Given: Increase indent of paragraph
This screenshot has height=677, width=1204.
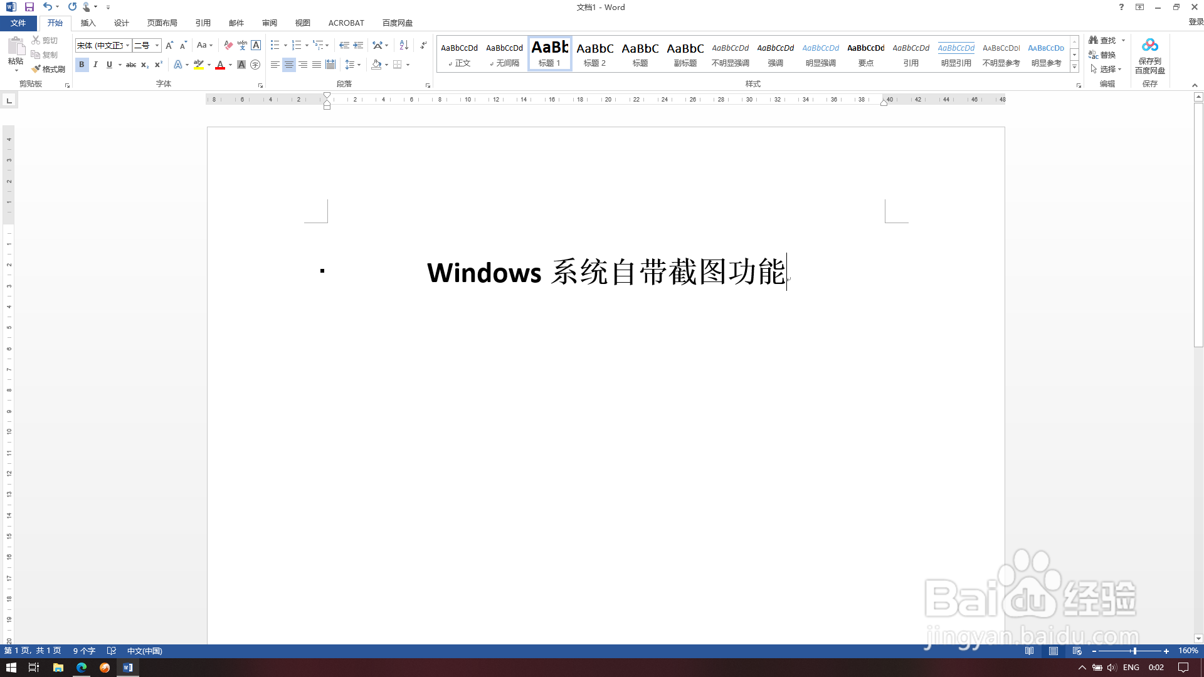Looking at the screenshot, I should (x=358, y=45).
